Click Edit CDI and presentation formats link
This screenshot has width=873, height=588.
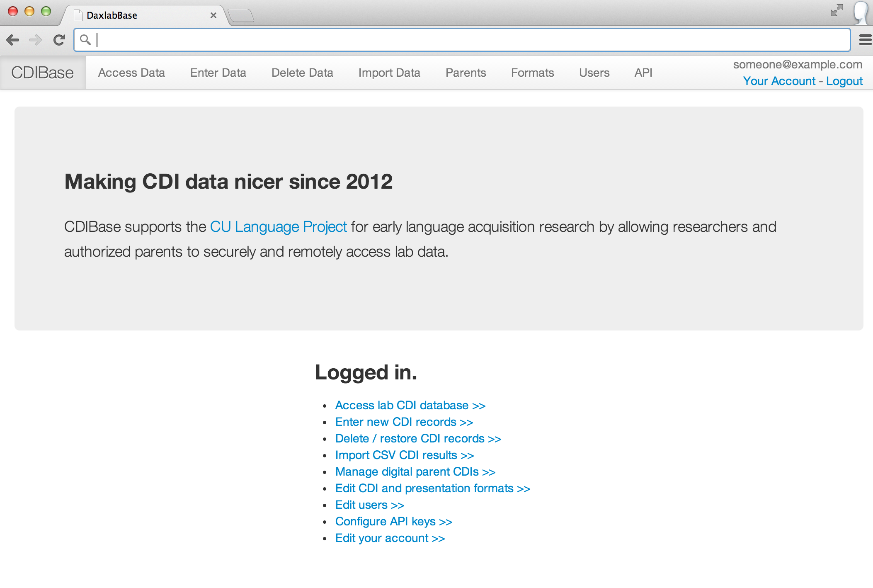pyautogui.click(x=433, y=488)
